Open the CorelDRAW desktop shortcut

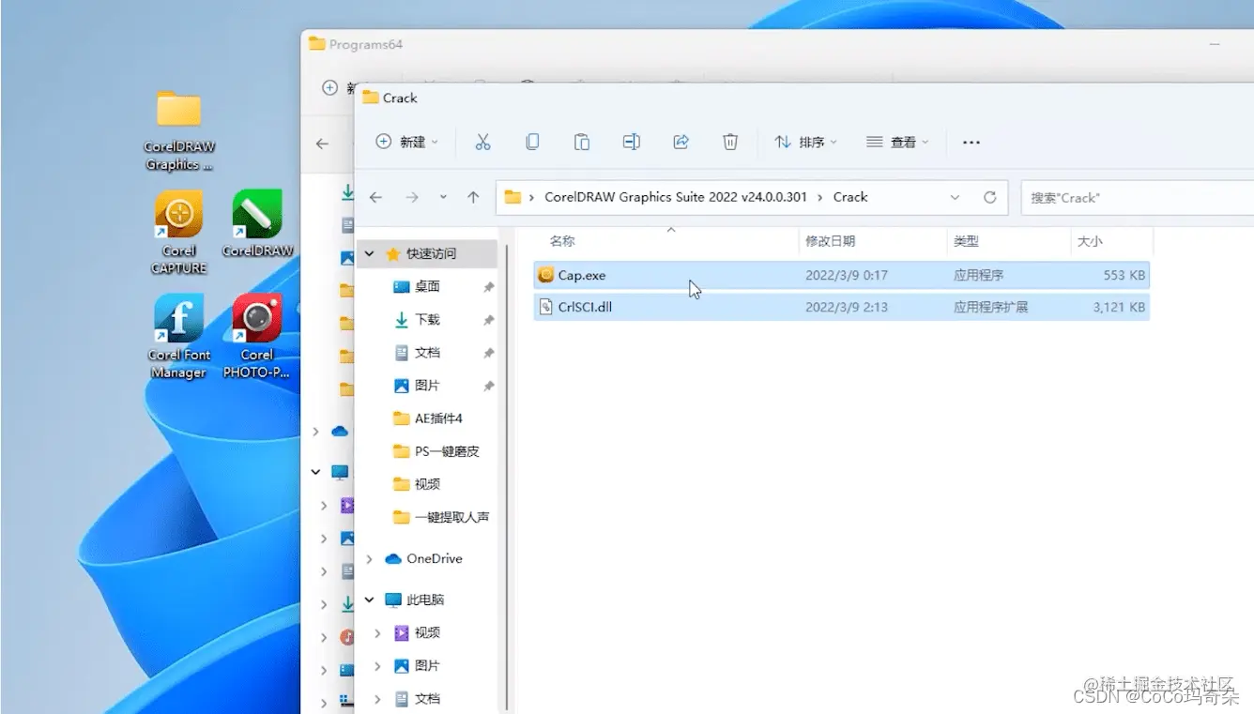click(x=257, y=224)
